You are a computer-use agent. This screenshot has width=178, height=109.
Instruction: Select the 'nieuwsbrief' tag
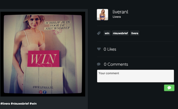point(120,33)
